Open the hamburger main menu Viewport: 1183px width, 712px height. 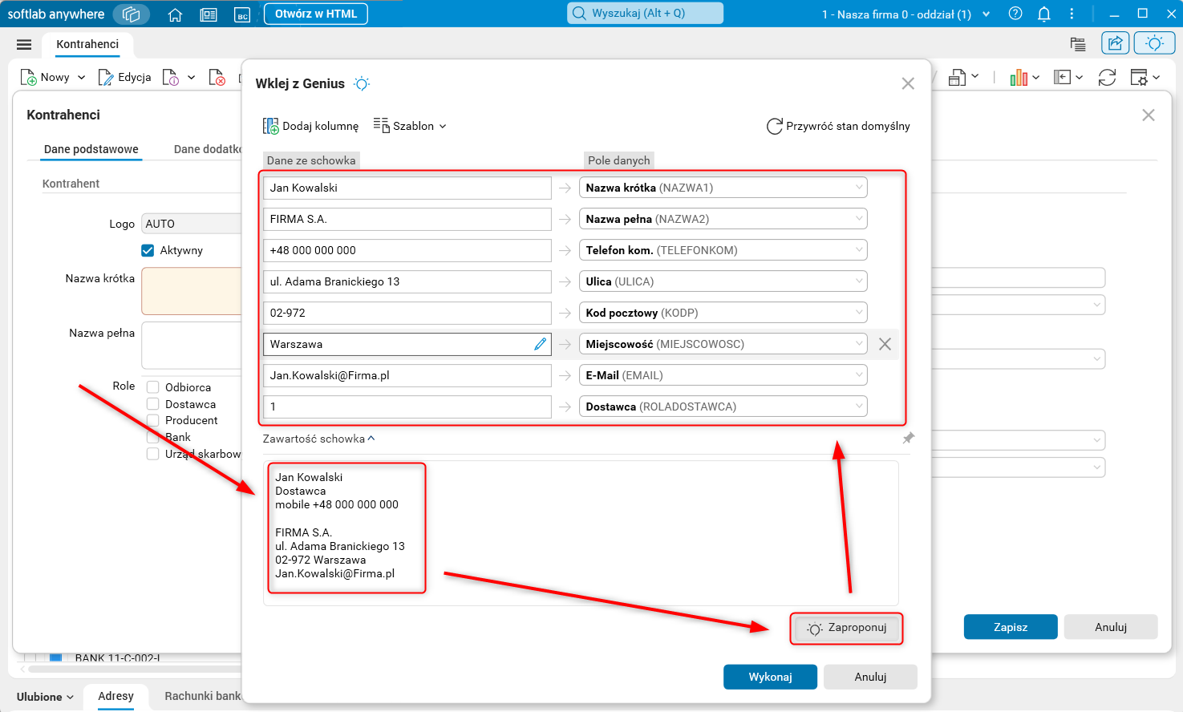coord(24,45)
